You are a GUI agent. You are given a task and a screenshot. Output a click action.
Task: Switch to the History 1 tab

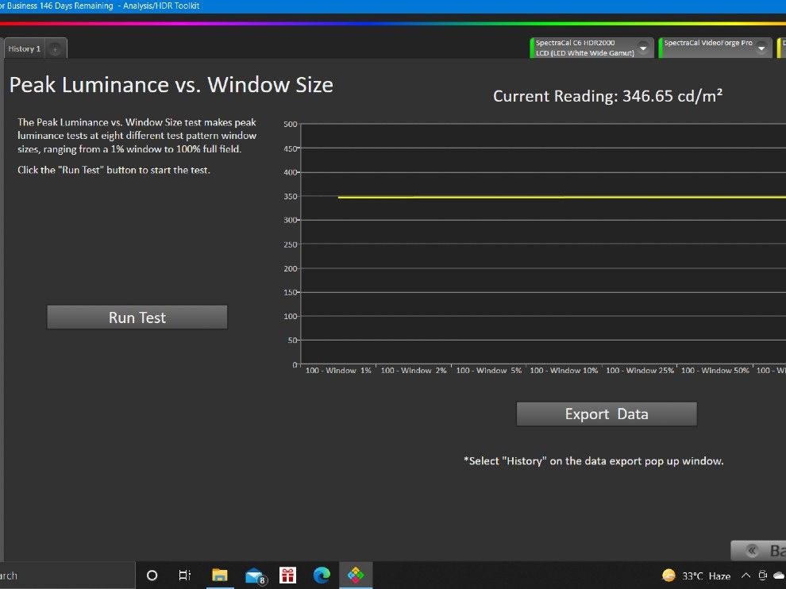25,49
